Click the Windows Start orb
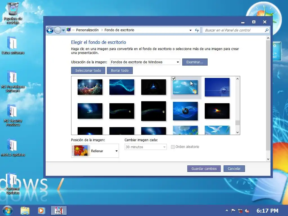The image size is (288, 216). coord(8,210)
